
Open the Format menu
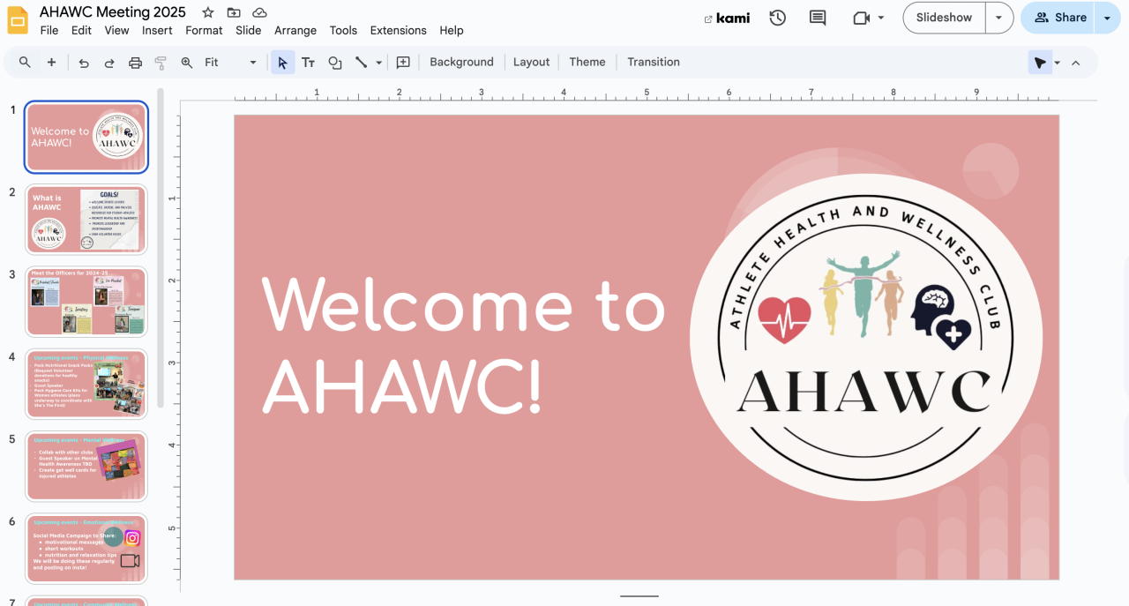click(x=204, y=30)
